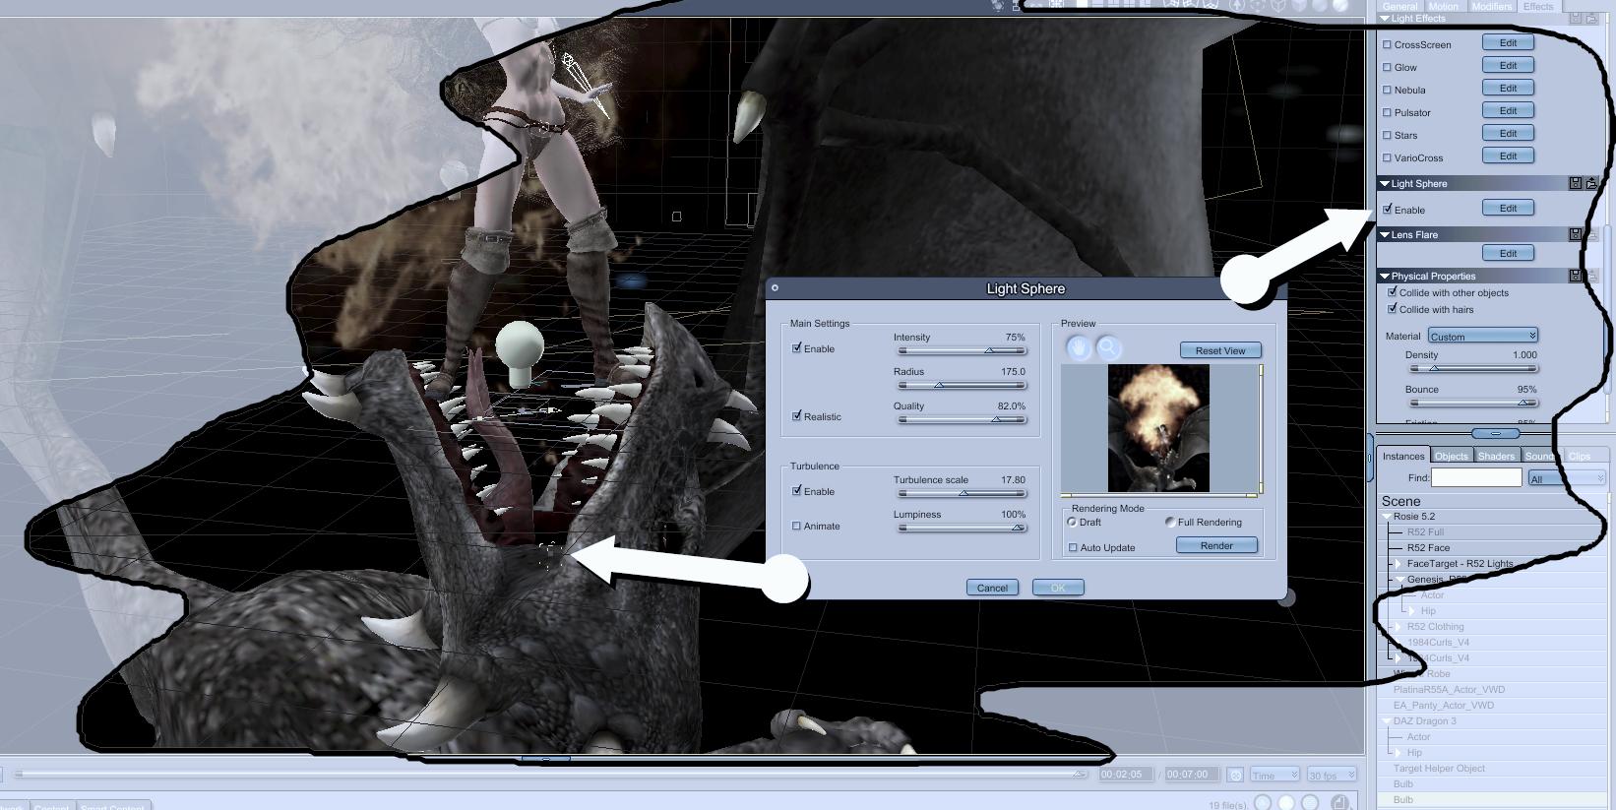Check the Animate turbulence option
The height and width of the screenshot is (810, 1616).
pos(797,526)
